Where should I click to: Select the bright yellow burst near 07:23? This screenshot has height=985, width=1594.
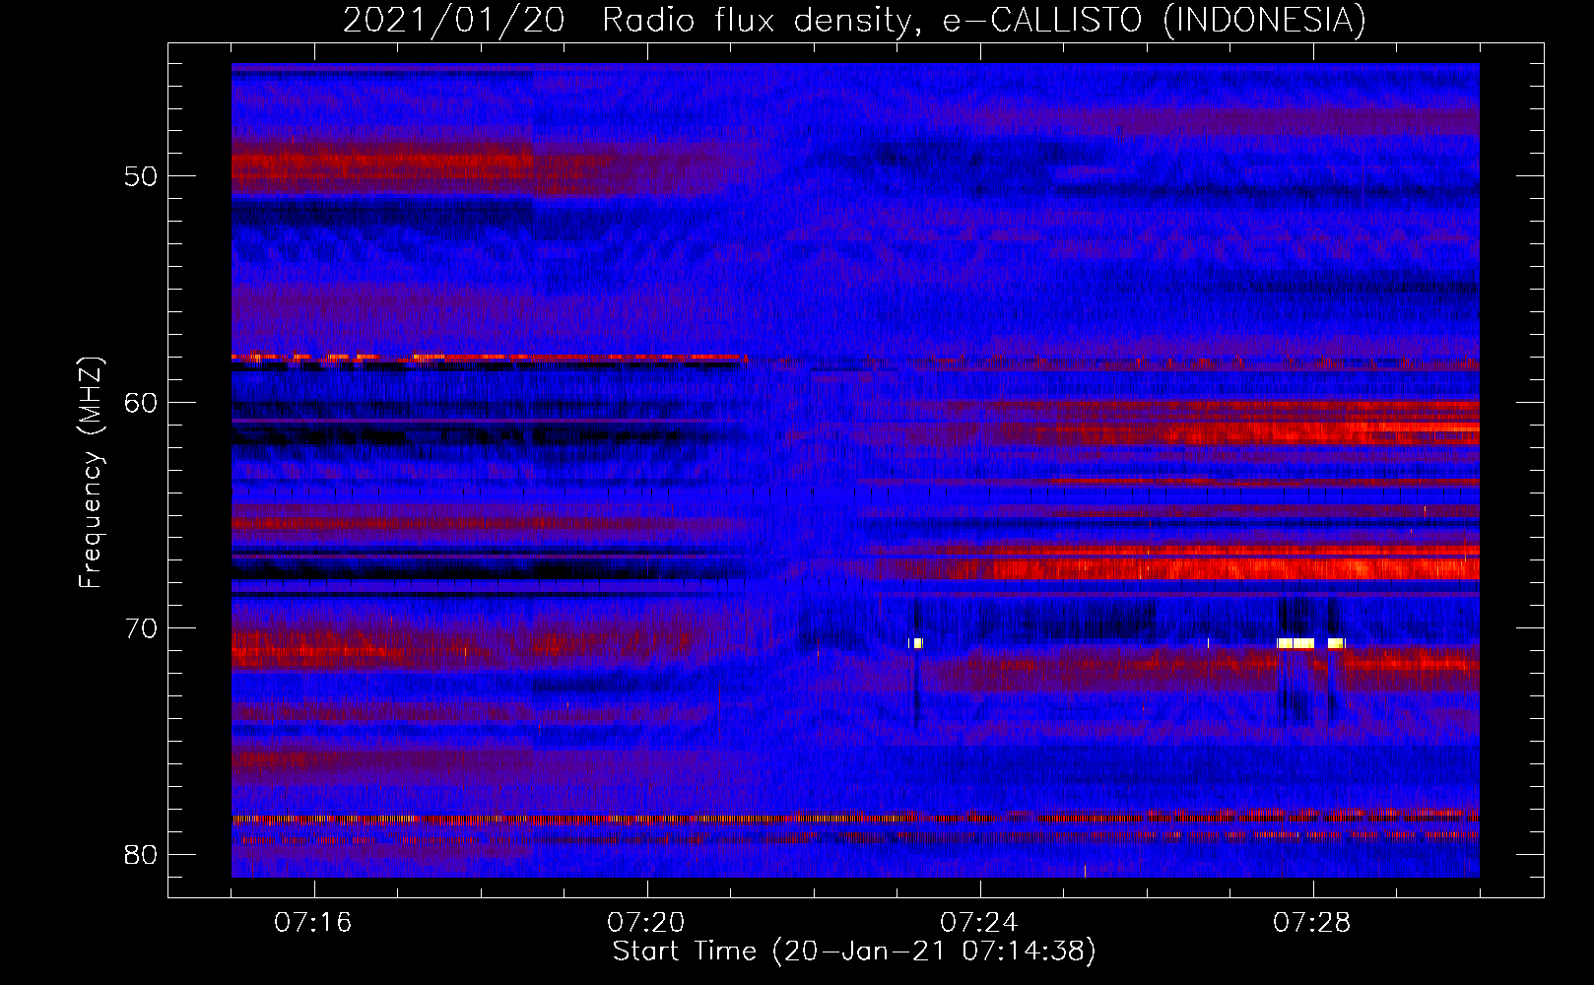pyautogui.click(x=916, y=643)
